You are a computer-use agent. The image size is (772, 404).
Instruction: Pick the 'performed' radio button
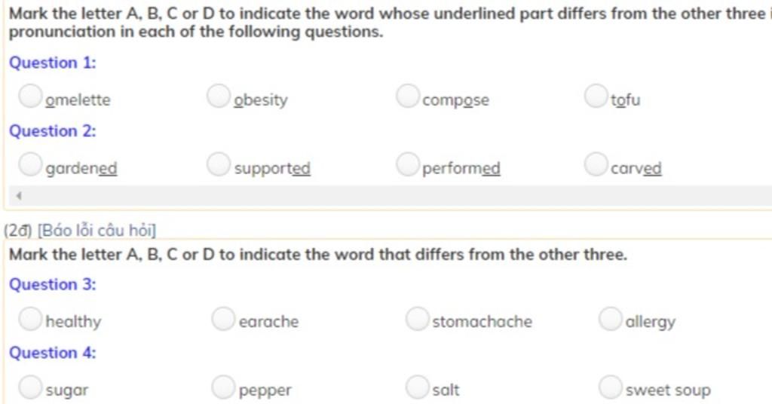click(x=408, y=164)
